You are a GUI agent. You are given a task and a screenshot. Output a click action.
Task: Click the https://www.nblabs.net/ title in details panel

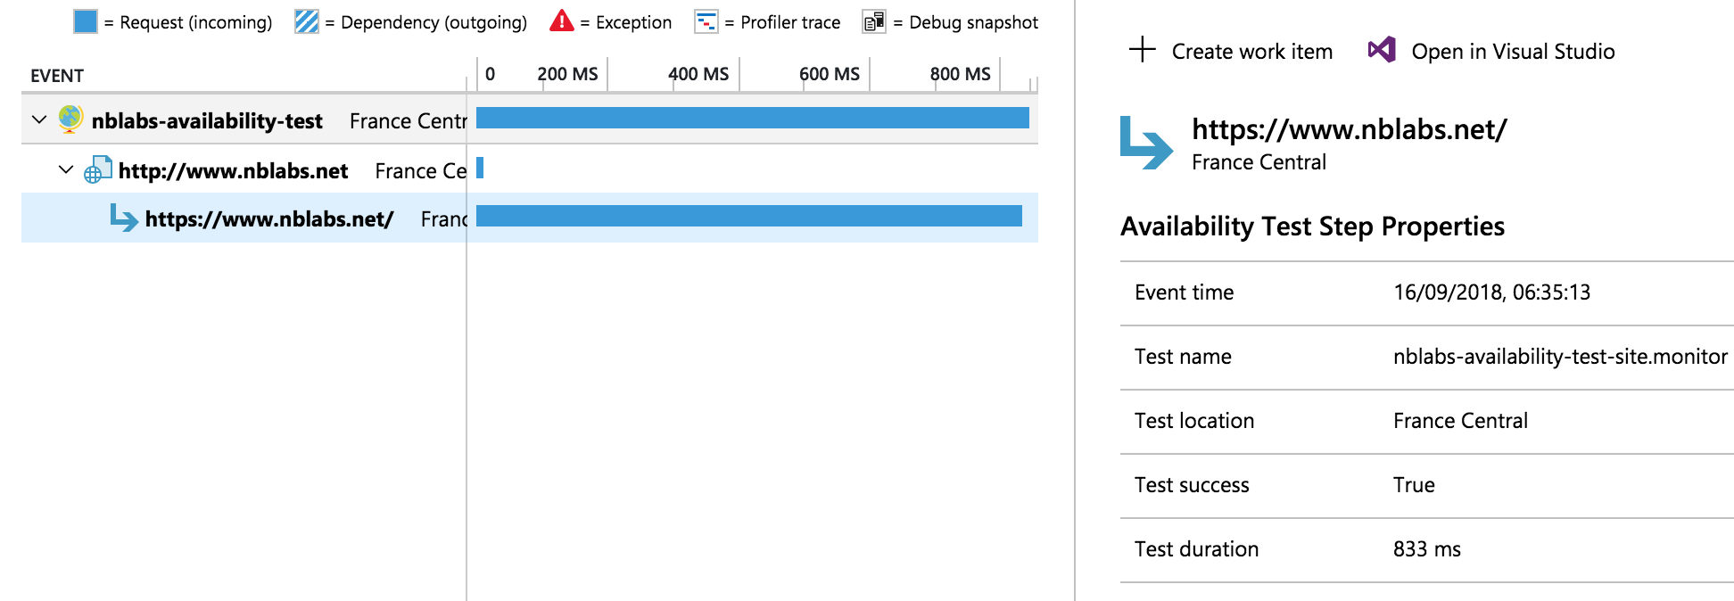tap(1350, 129)
